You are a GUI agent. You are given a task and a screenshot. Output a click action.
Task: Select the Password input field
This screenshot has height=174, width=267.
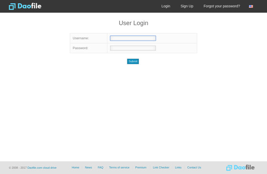pos(133,48)
